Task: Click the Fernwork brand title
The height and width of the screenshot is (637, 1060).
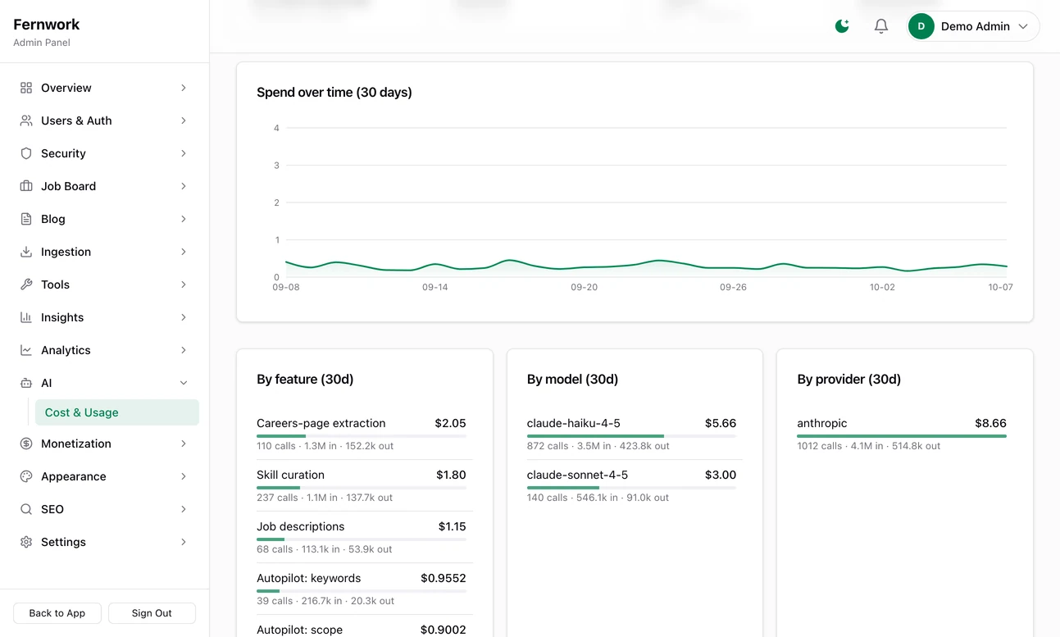Action: (47, 25)
